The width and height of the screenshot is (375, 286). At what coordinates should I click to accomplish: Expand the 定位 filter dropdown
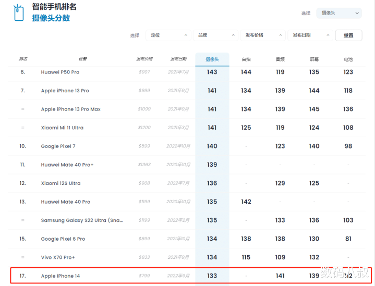(x=168, y=35)
